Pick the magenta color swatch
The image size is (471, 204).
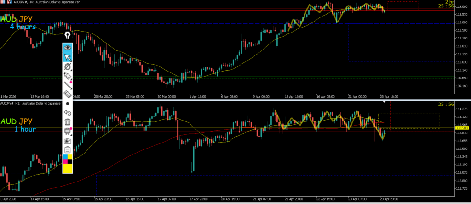pyautogui.click(x=65, y=161)
